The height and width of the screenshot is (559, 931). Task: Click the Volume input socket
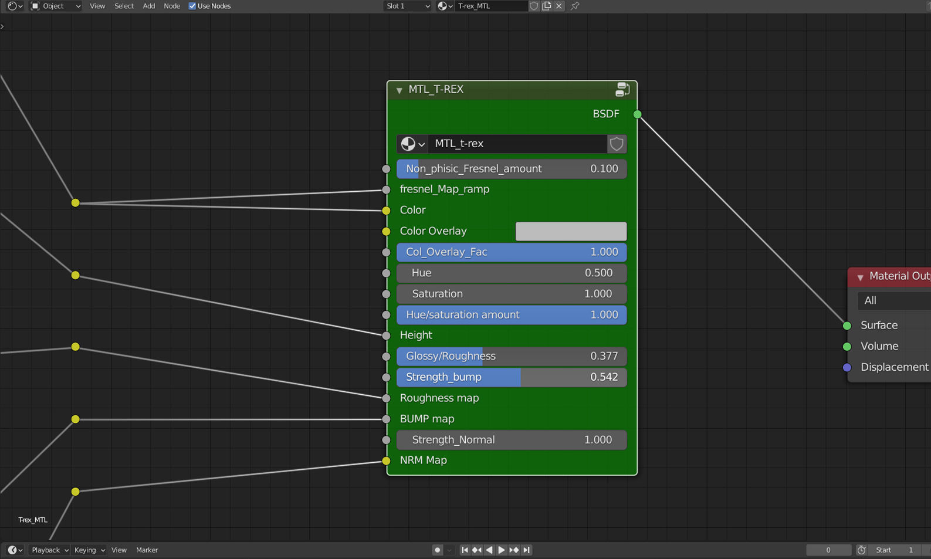tap(847, 347)
